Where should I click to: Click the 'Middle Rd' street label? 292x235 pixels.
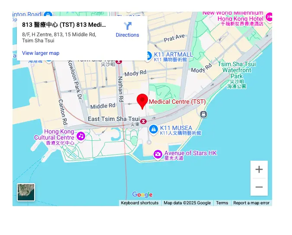(x=103, y=106)
